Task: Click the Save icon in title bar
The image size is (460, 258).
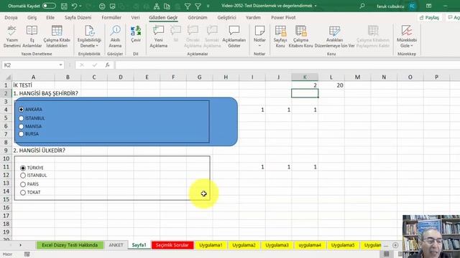Action: [x=64, y=6]
